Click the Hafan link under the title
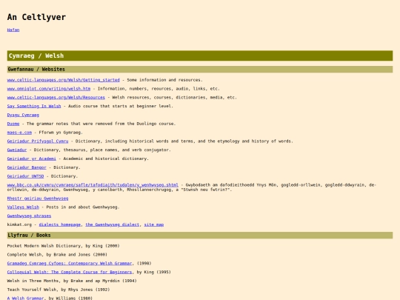Image resolution: width=400 pixels, height=300 pixels. tap(13, 30)
